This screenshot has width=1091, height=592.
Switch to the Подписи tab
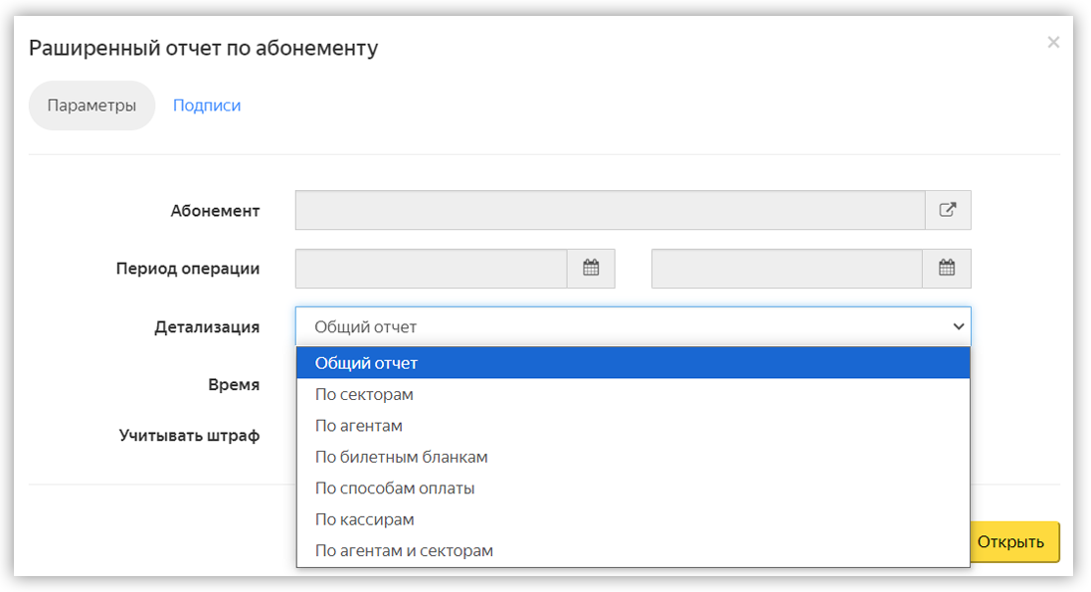pyautogui.click(x=207, y=105)
